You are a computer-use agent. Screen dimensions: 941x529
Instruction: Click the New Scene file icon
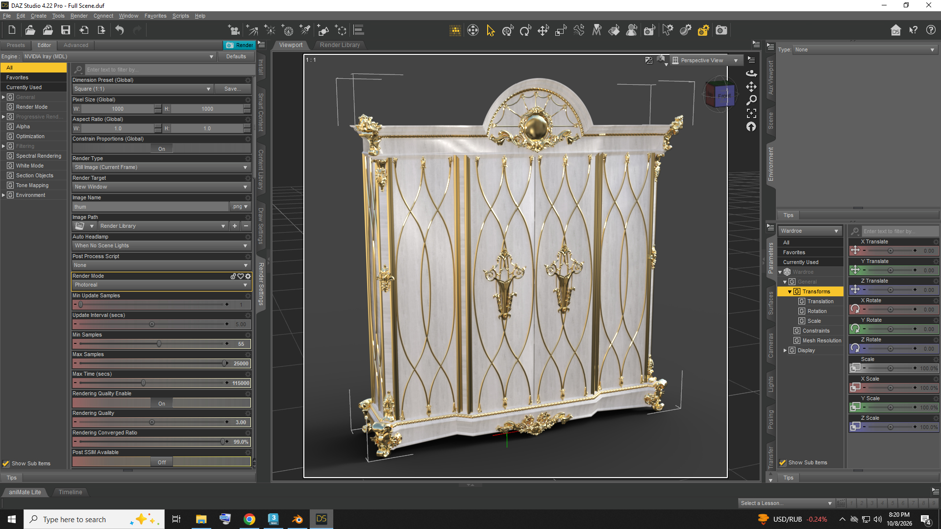click(x=12, y=30)
